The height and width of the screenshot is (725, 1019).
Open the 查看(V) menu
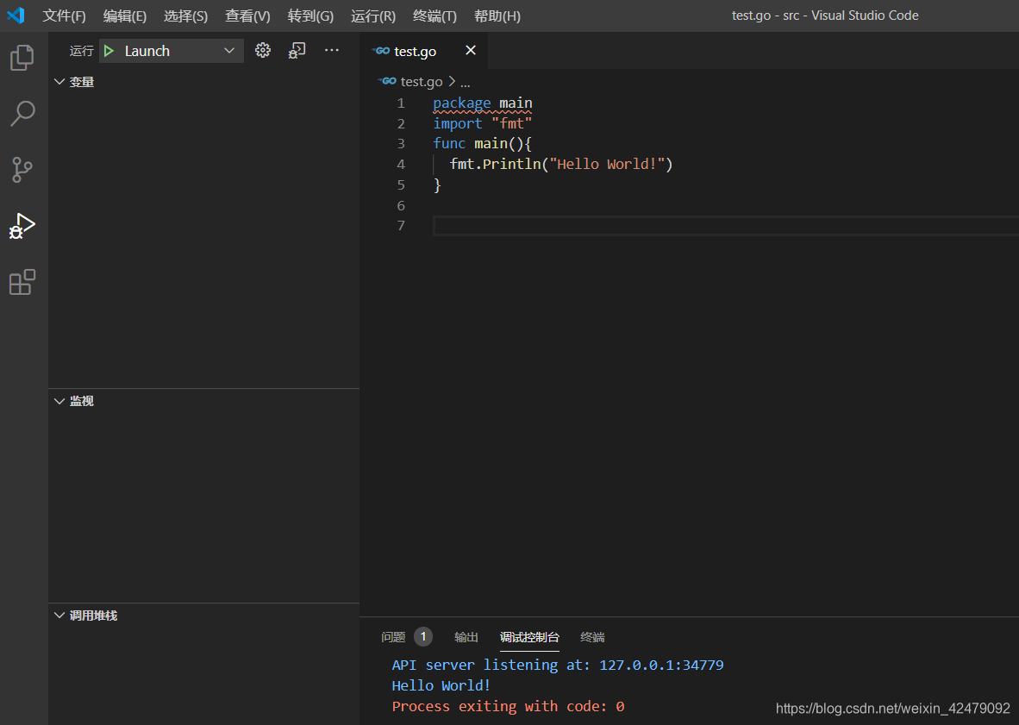tap(247, 16)
